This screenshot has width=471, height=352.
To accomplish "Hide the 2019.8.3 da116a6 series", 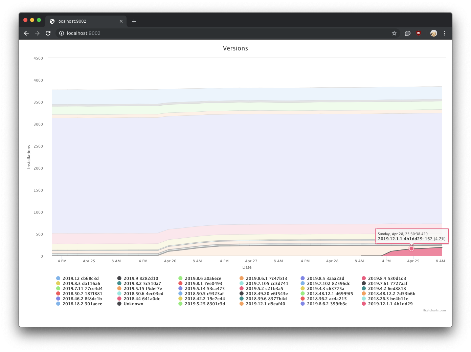I will point(78,284).
